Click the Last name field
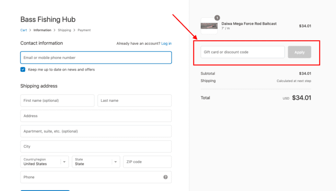Screen dimensions: 336x191 click(x=135, y=101)
